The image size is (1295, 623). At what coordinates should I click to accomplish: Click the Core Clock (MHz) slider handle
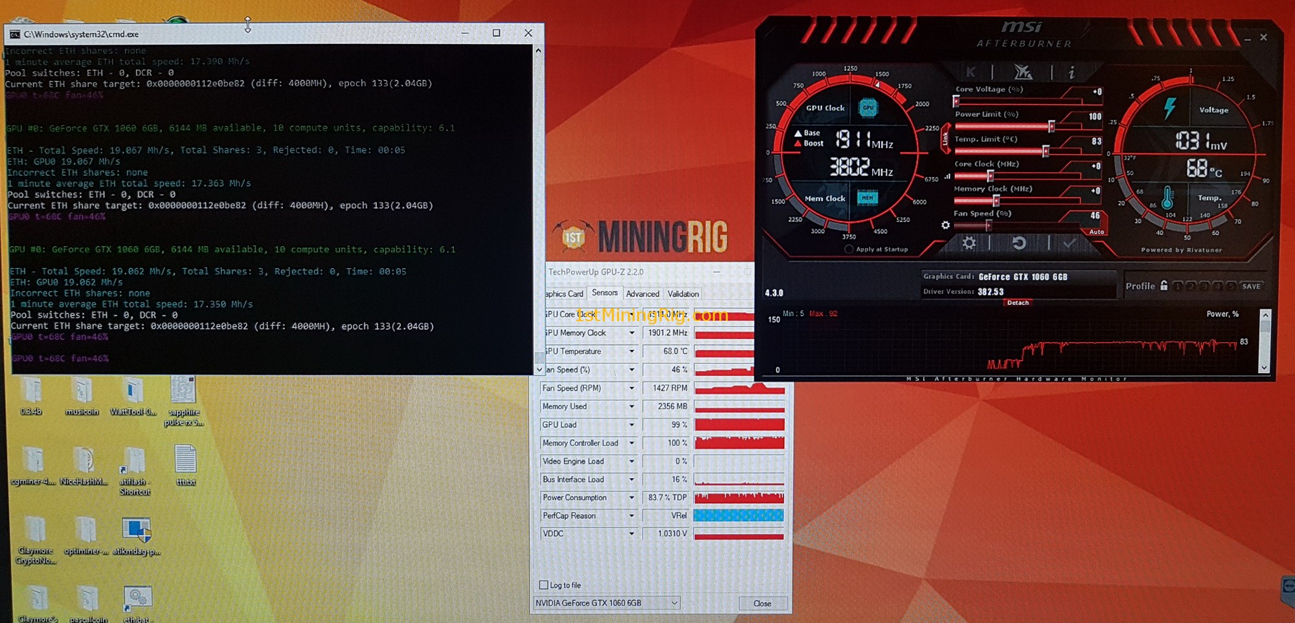tap(990, 176)
